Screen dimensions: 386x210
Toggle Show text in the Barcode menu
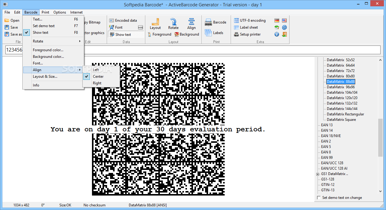53,33
